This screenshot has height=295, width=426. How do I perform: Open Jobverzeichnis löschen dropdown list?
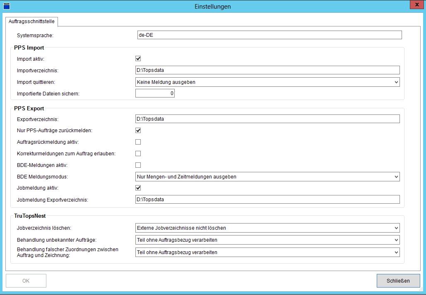click(x=267, y=228)
